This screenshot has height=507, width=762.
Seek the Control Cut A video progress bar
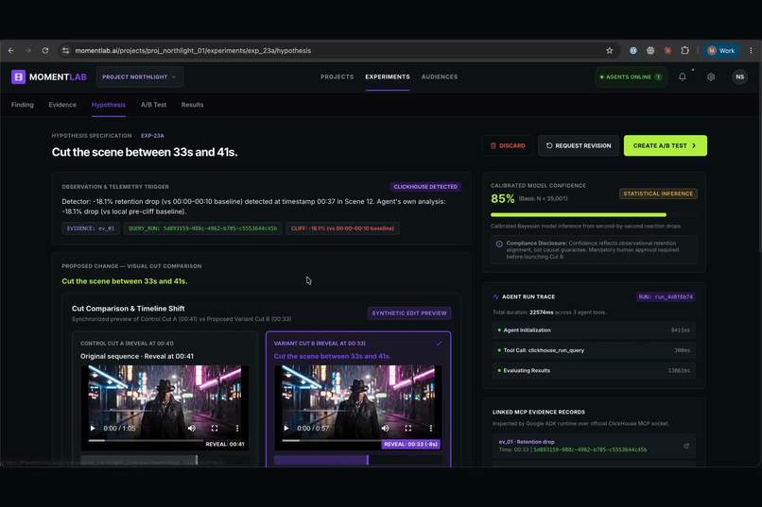(x=146, y=440)
